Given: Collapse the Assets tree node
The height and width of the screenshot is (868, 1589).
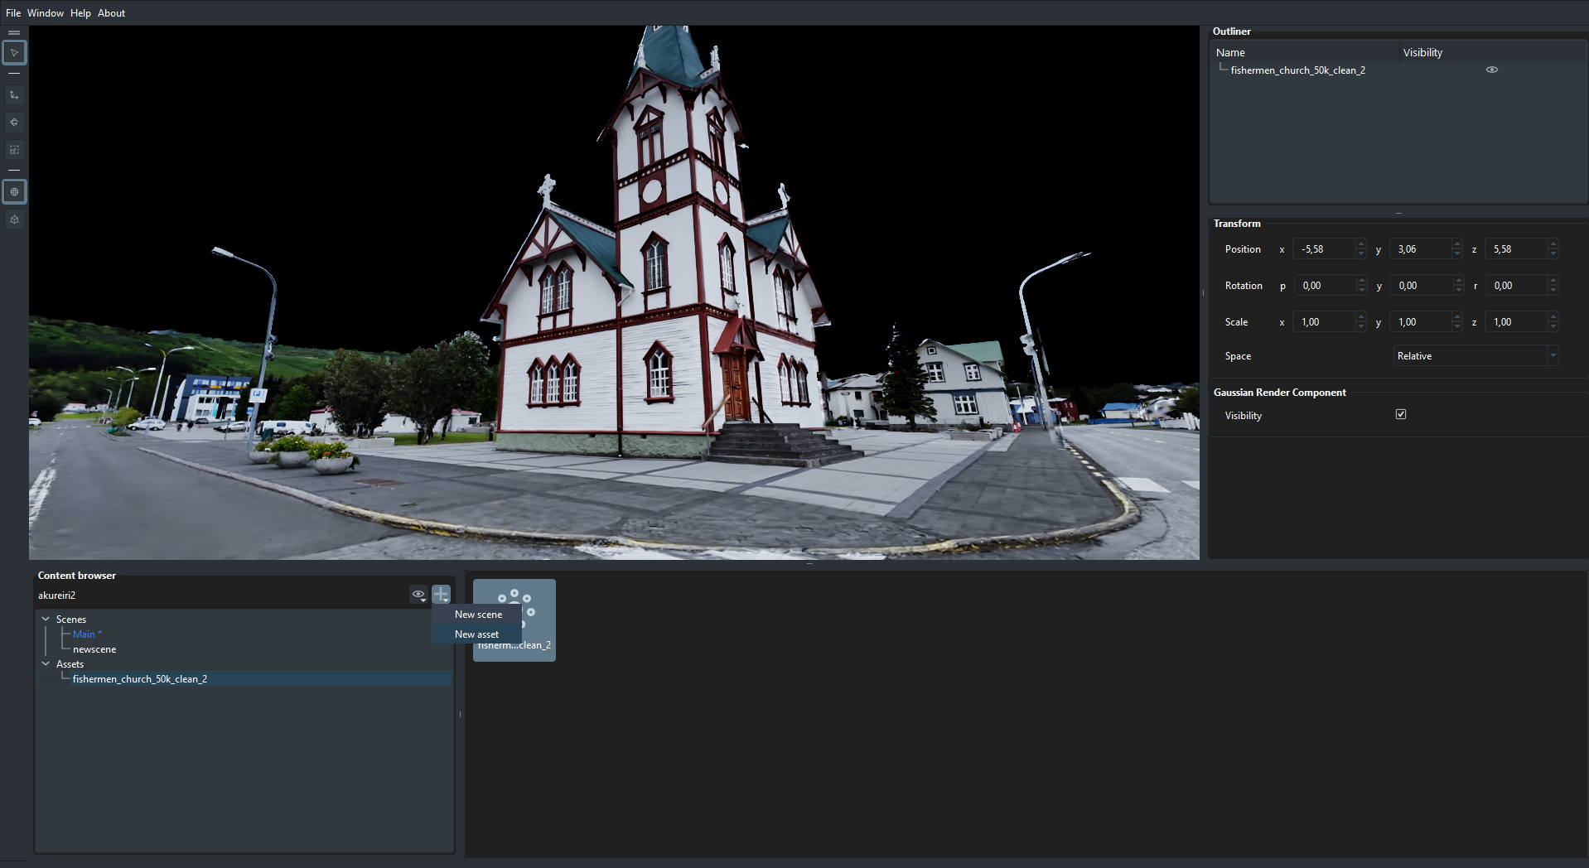Looking at the screenshot, I should pos(46,663).
